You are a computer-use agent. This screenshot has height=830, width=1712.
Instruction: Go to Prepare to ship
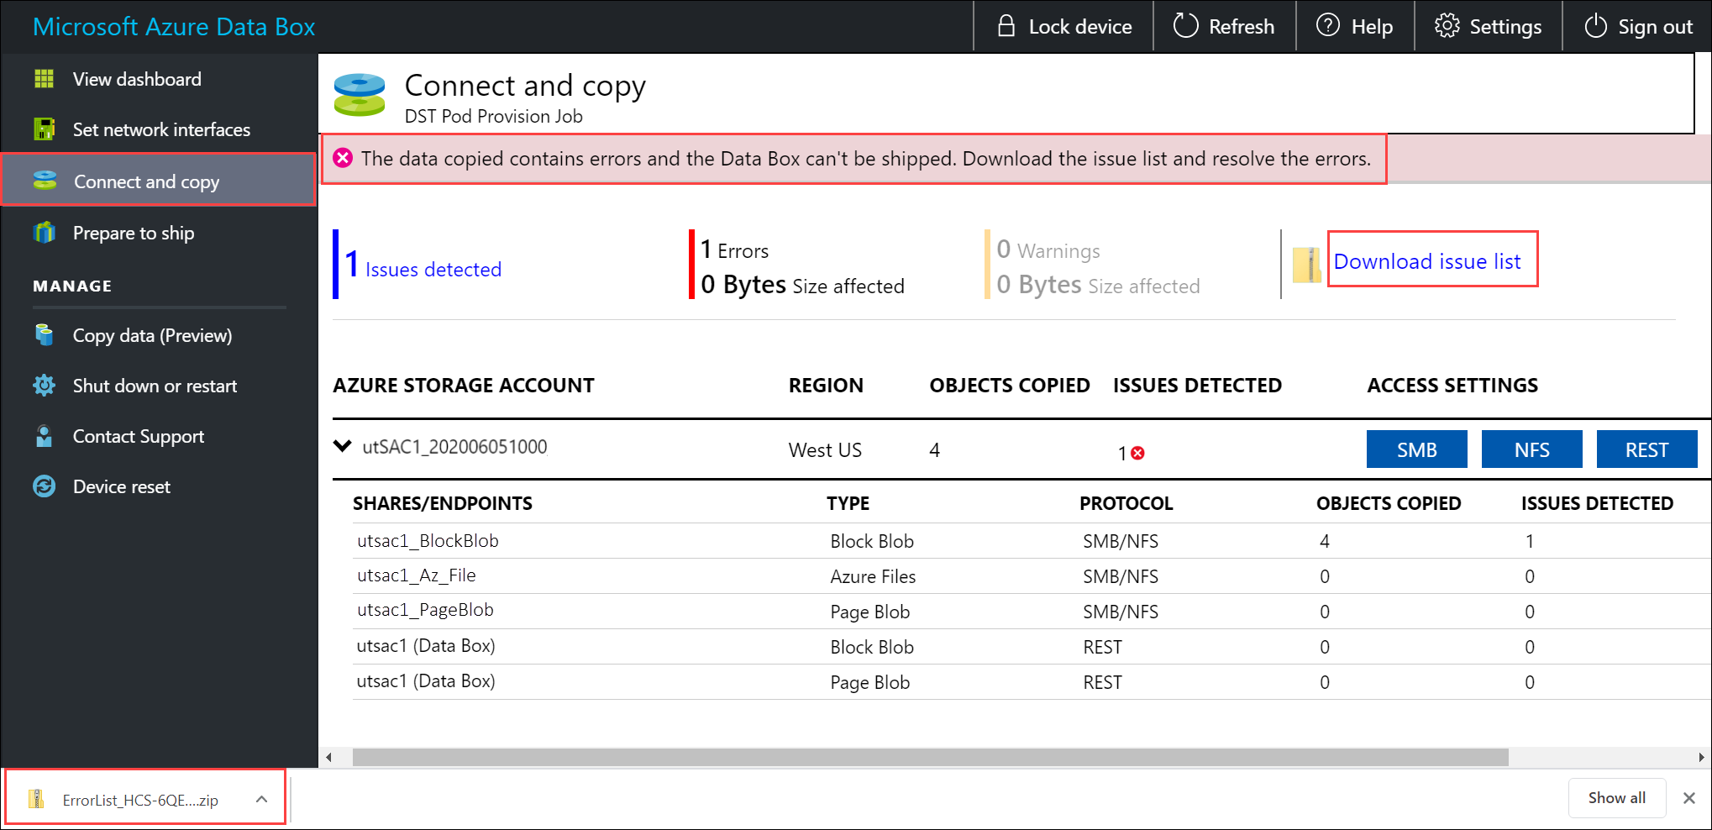pos(134,233)
